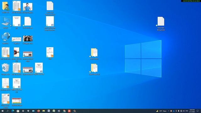
Task: Select the portrait video thumbnail of a person
Action: [17, 52]
